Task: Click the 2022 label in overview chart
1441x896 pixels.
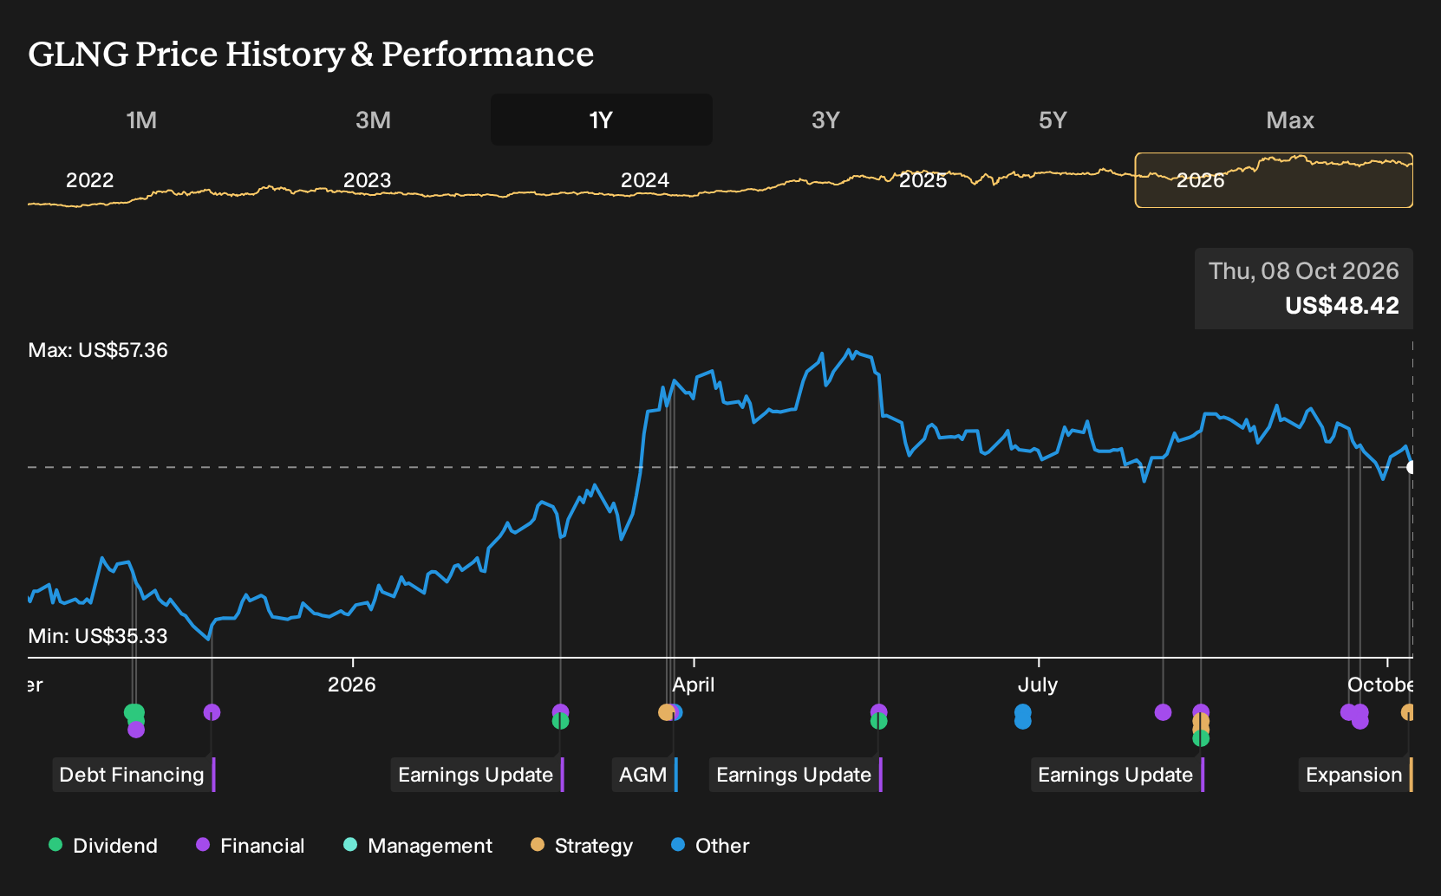Action: coord(90,180)
